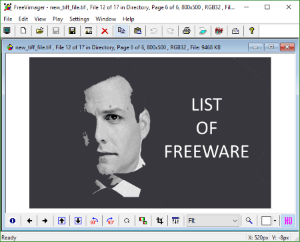Open the Fit zoom dropdown
This screenshot has width=300, height=242.
pos(213,221)
